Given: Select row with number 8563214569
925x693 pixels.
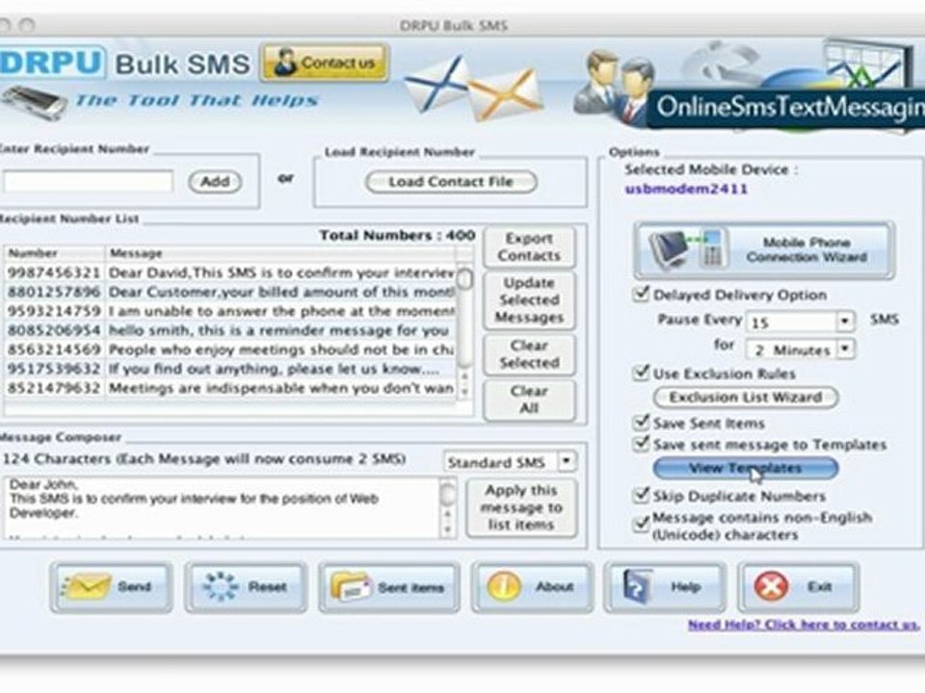Looking at the screenshot, I should pyautogui.click(x=230, y=349).
